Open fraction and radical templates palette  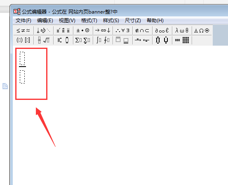coord(43,40)
